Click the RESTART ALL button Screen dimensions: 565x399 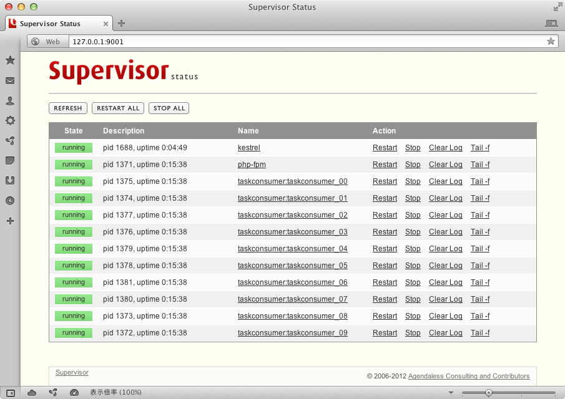pos(118,108)
